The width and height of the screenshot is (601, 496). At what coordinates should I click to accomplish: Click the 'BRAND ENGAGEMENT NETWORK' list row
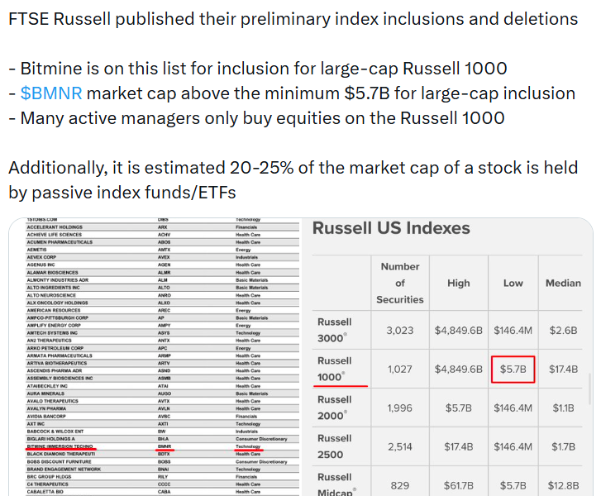[163, 470]
